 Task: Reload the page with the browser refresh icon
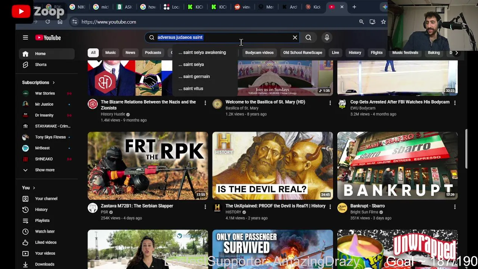point(48,22)
